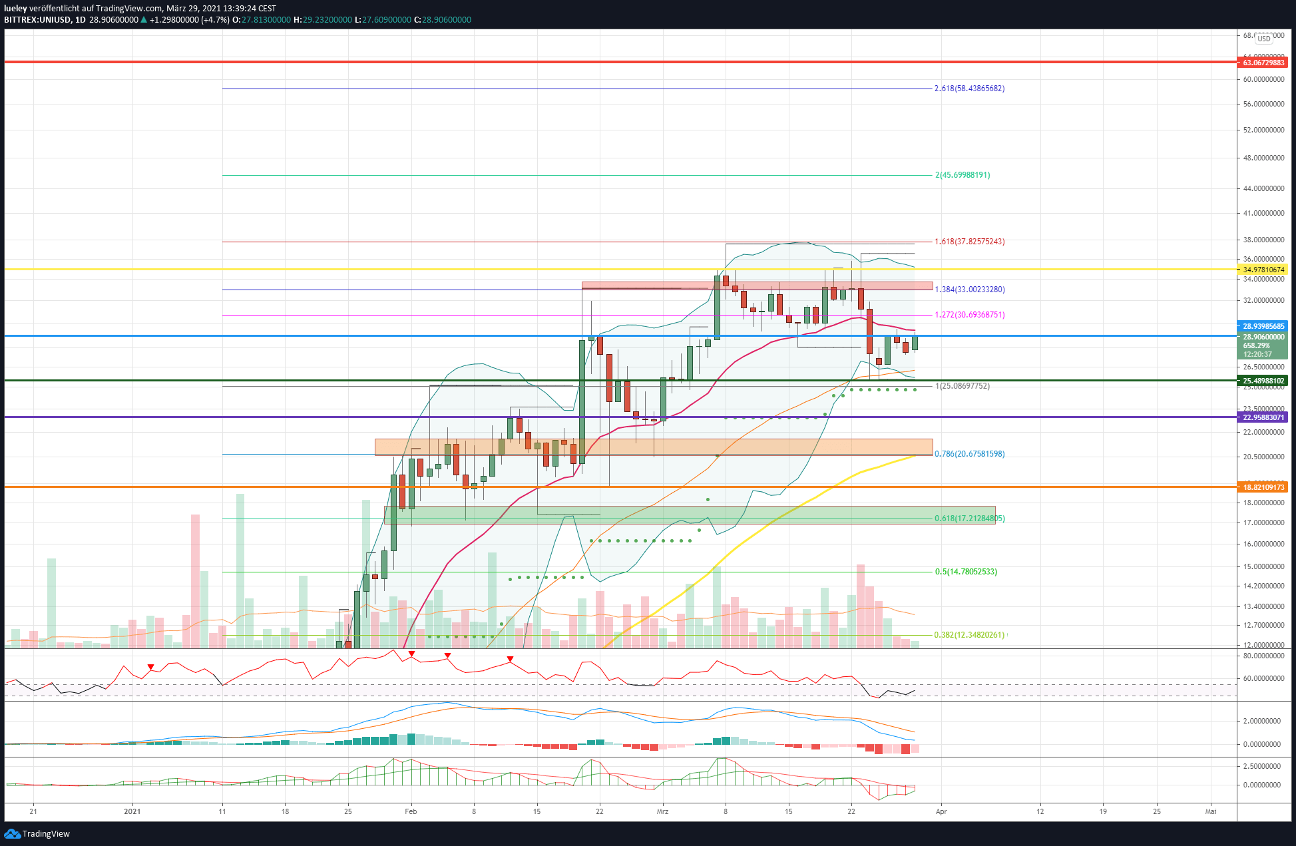This screenshot has height=846, width=1296.
Task: Click the green 28.90600000 last price label
Action: 1262,337
